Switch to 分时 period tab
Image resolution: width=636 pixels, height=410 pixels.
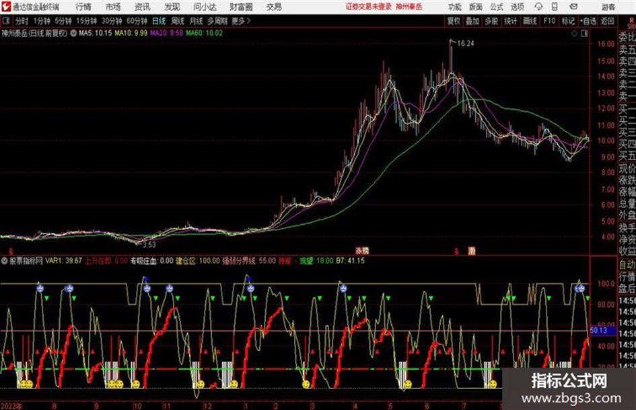click(22, 21)
